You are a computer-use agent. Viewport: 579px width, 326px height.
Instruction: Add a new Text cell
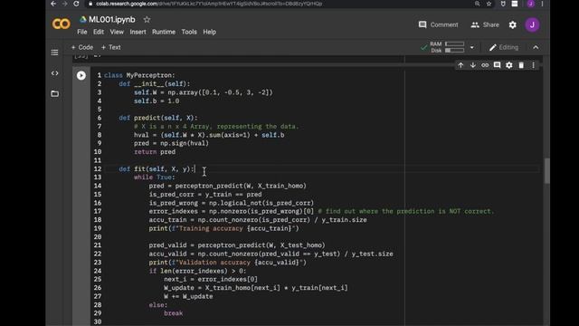(x=110, y=47)
